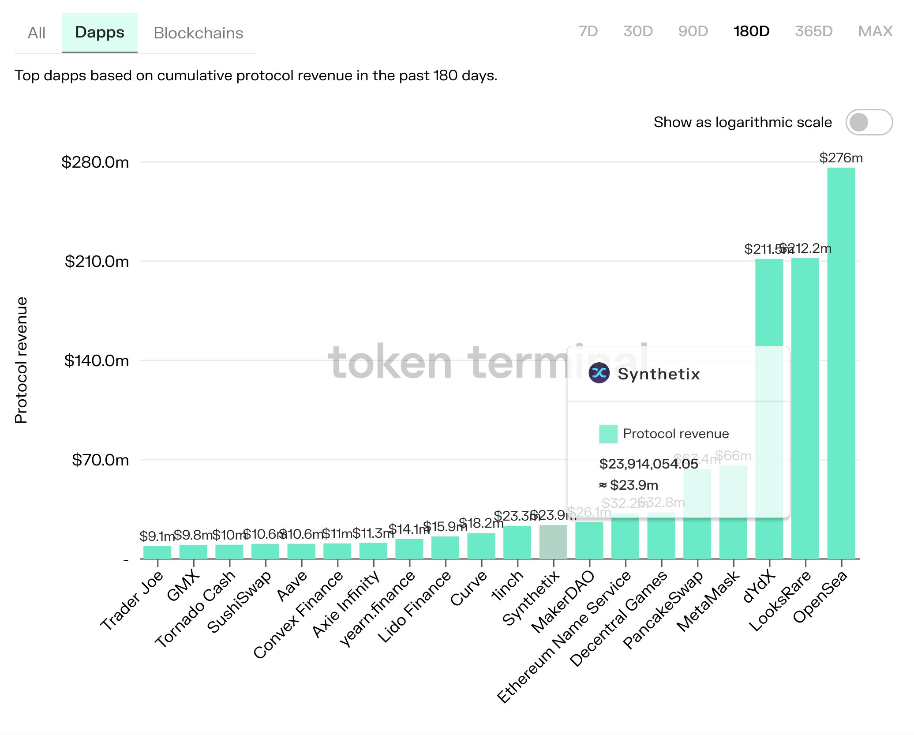Viewport: 914px width, 735px height.
Task: Click the highlighted Synthetix bar
Action: coord(553,542)
